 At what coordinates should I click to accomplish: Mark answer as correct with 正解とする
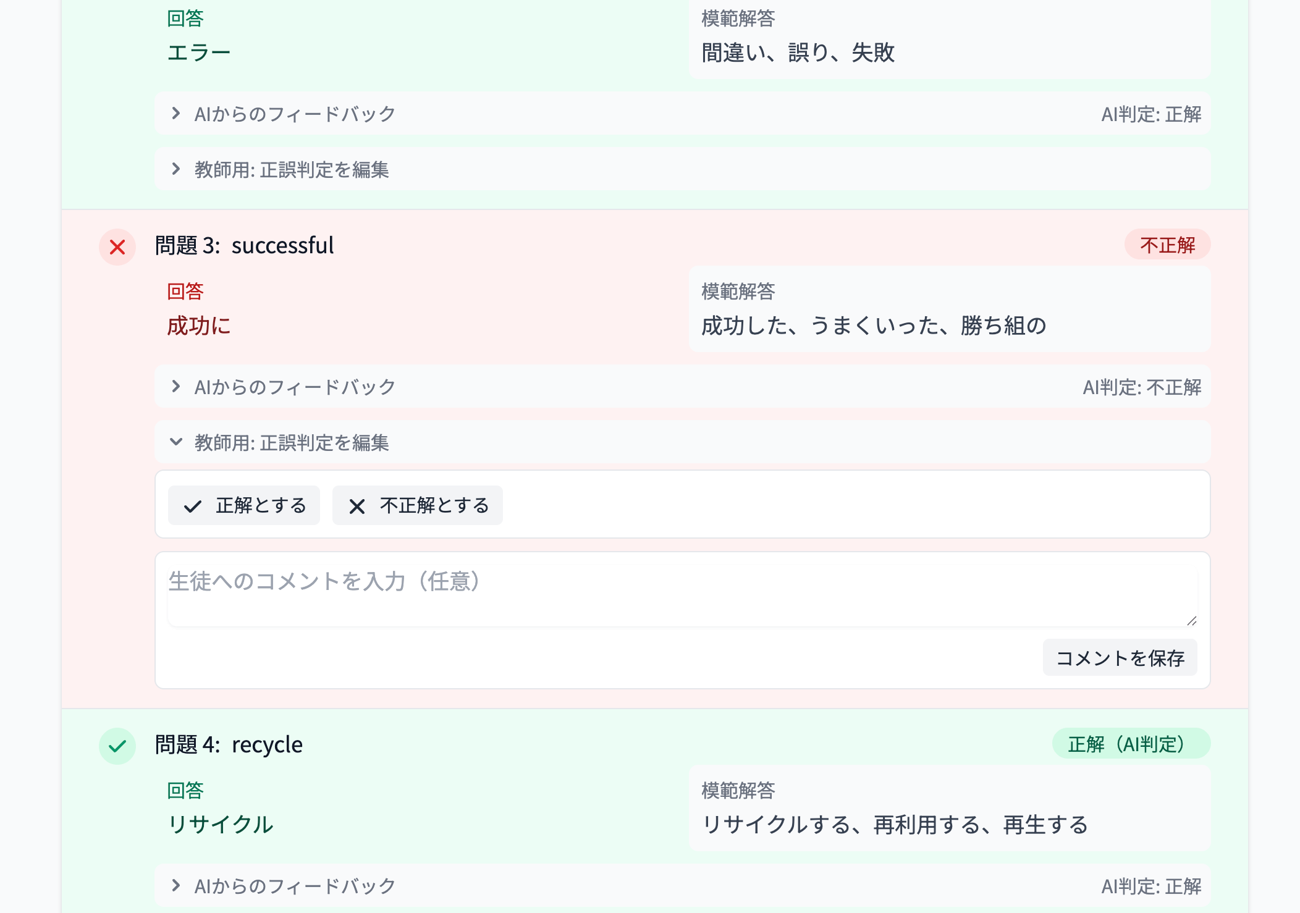coord(244,505)
